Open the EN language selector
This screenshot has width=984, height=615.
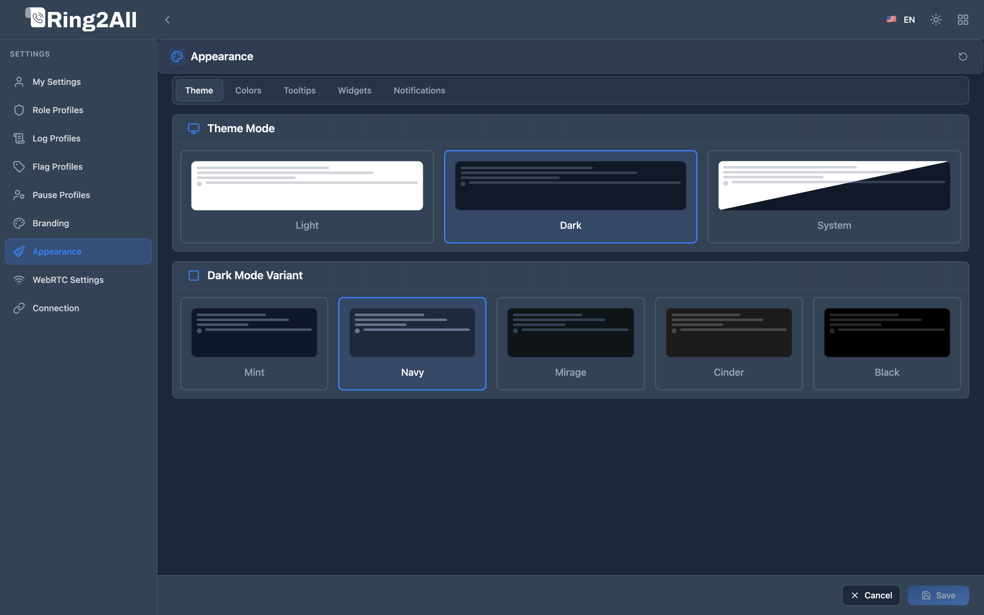(900, 19)
